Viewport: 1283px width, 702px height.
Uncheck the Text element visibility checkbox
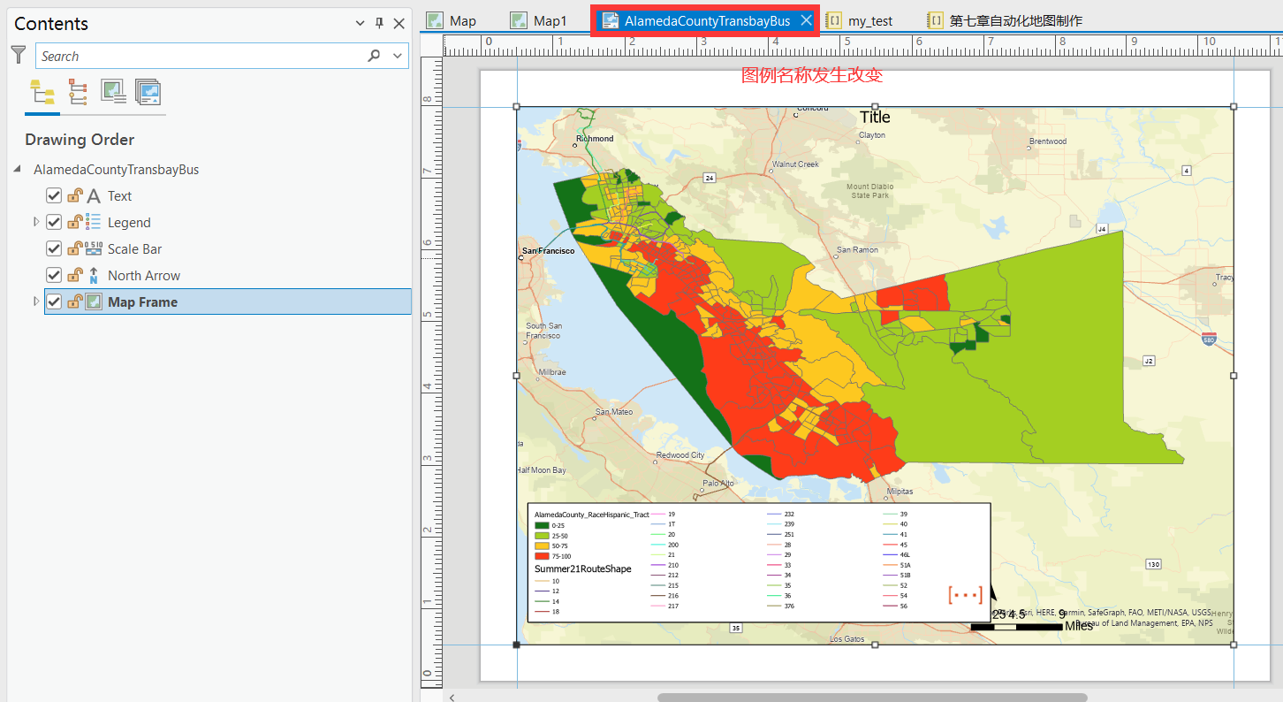click(x=54, y=196)
